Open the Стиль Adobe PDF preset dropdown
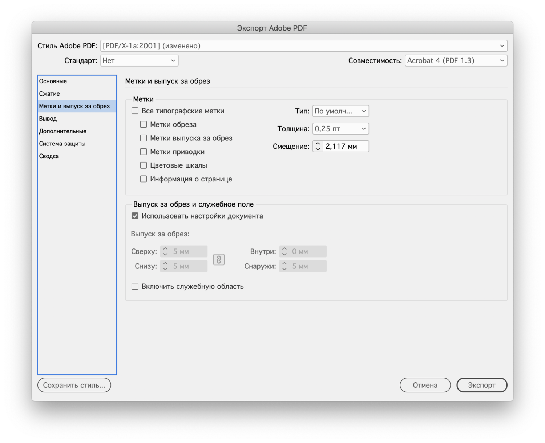 [304, 46]
